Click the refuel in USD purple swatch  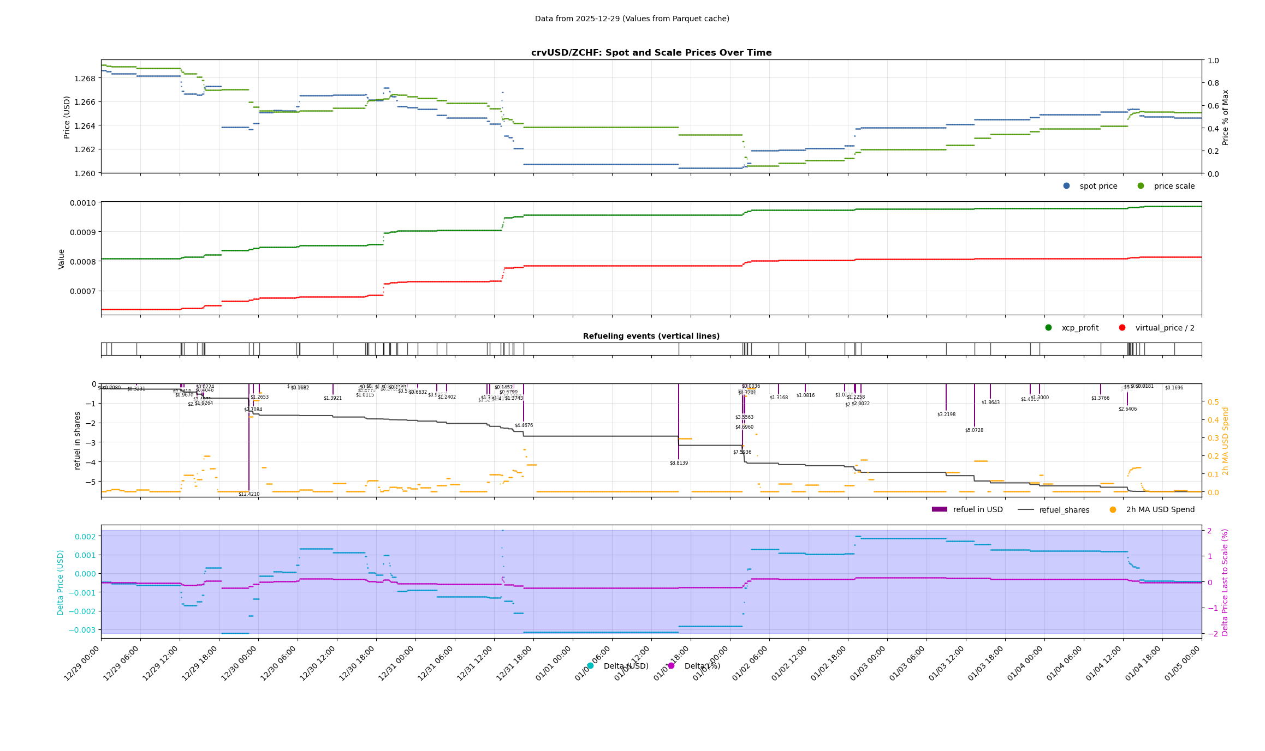940,509
